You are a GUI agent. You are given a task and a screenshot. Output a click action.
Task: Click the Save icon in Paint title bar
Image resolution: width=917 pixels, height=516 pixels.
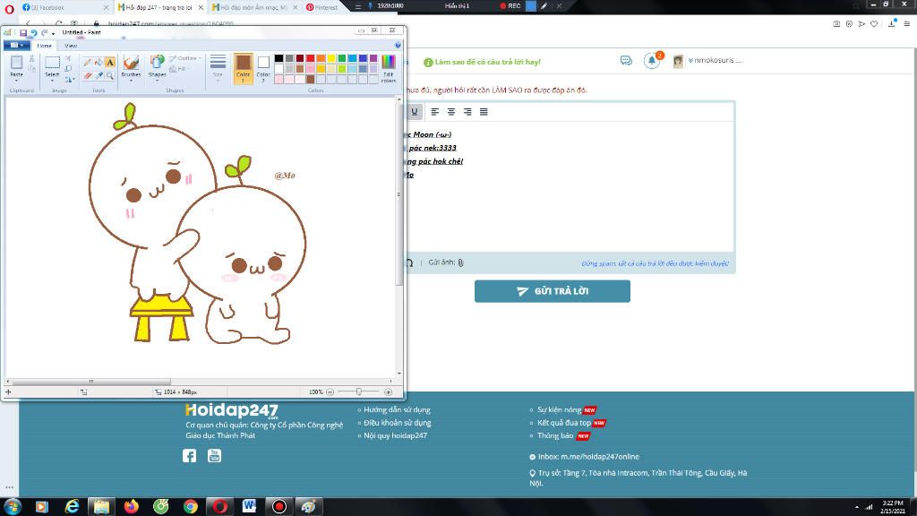[23, 33]
